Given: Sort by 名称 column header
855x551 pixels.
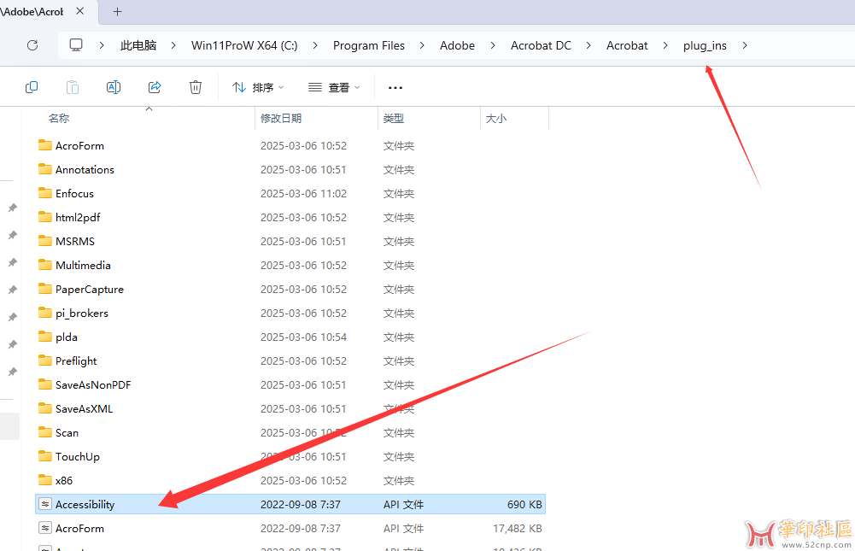Looking at the screenshot, I should (x=59, y=119).
